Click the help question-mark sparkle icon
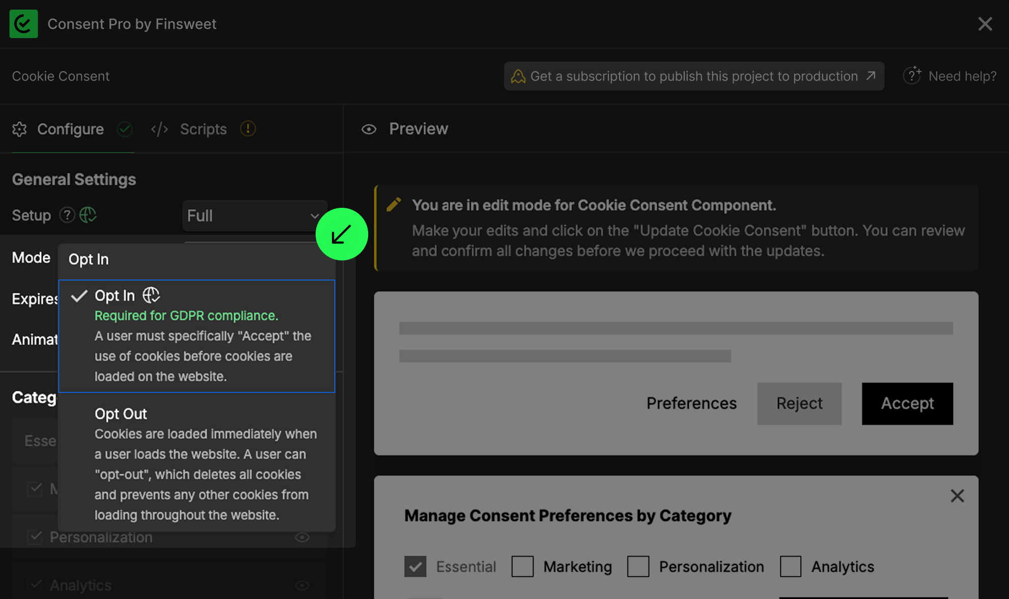 pyautogui.click(x=912, y=75)
